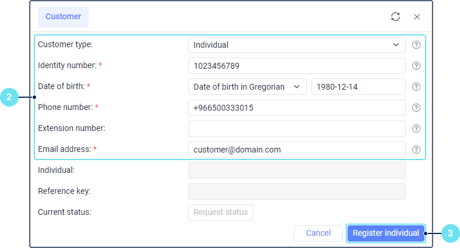This screenshot has width=460, height=248.
Task: Click help icon beside Date of birth
Action: pyautogui.click(x=416, y=87)
